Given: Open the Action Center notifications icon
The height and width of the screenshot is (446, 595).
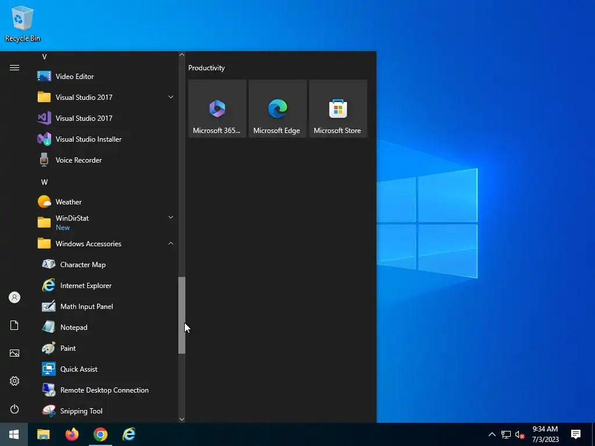Looking at the screenshot, I should coord(576,434).
